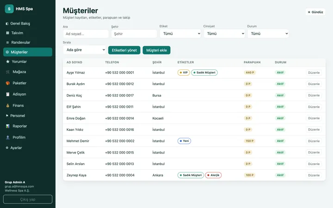Click the Raporlar chart icon
The image size is (333, 208).
click(x=8, y=126)
